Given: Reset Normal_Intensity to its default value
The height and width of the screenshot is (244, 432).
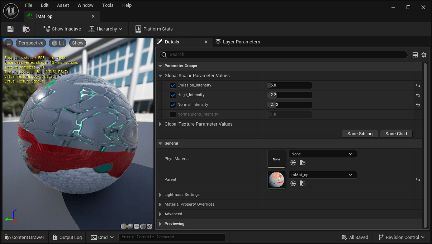Looking at the screenshot, I should (x=418, y=105).
